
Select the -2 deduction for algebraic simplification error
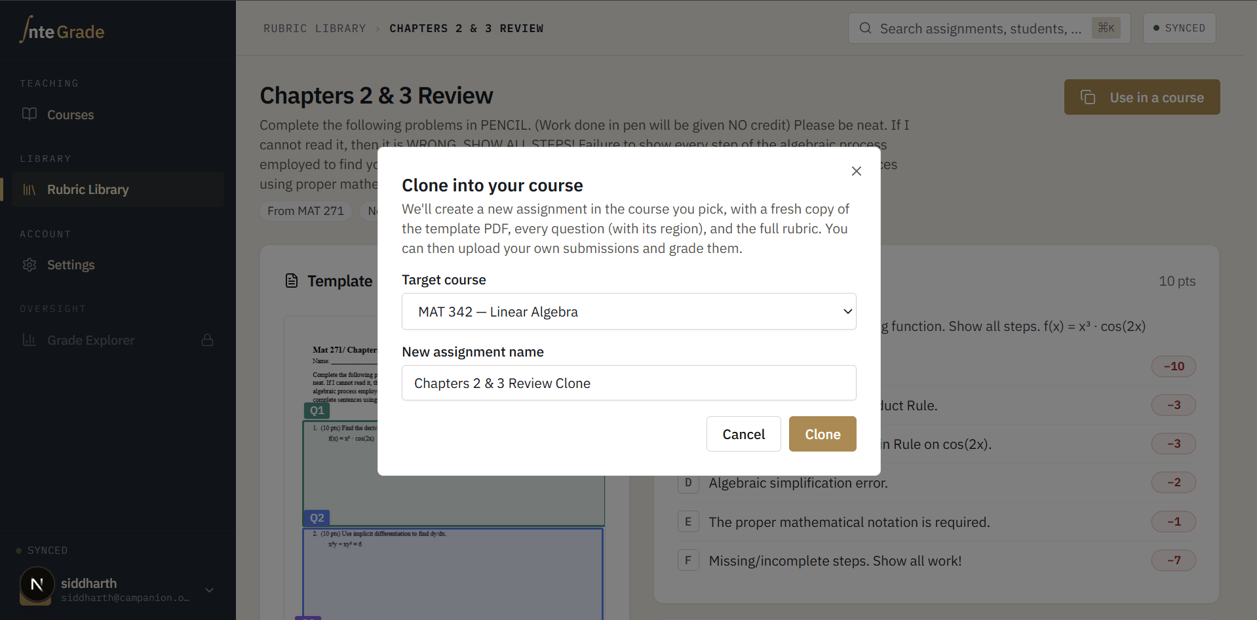[x=1173, y=482]
